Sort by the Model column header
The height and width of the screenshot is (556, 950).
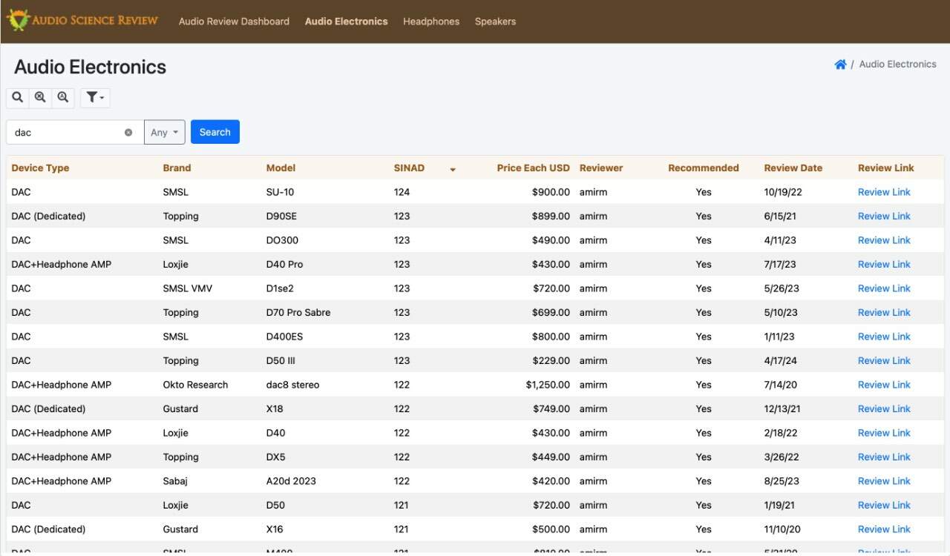[281, 168]
